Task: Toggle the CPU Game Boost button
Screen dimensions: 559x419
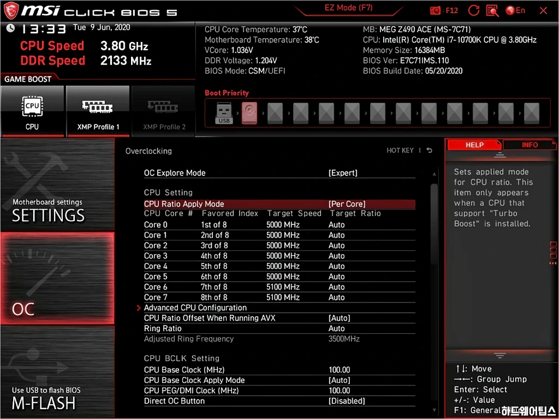Action: pyautogui.click(x=32, y=111)
